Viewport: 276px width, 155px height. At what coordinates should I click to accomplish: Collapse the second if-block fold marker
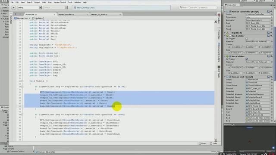point(22,115)
